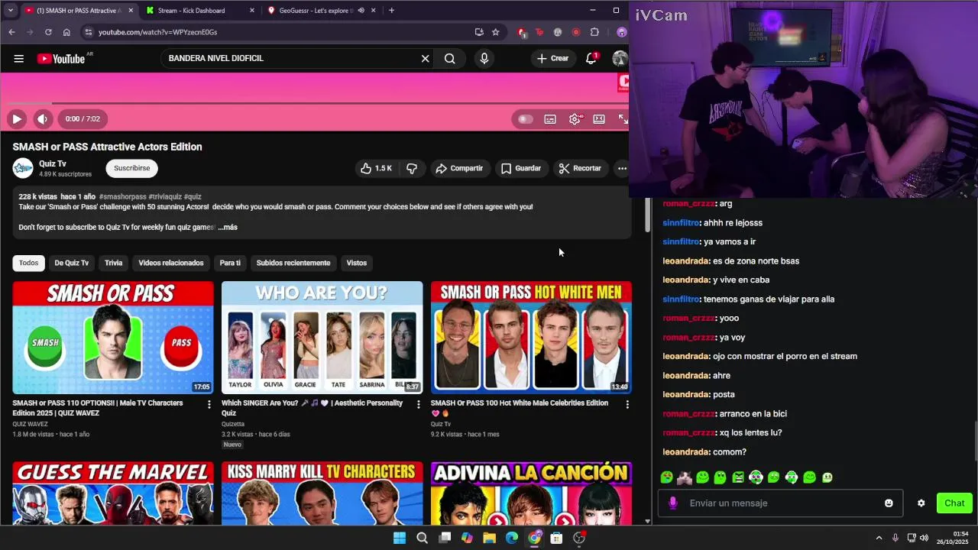Focus the Enviar un mensaje chat field
The image size is (978, 550).
[780, 503]
